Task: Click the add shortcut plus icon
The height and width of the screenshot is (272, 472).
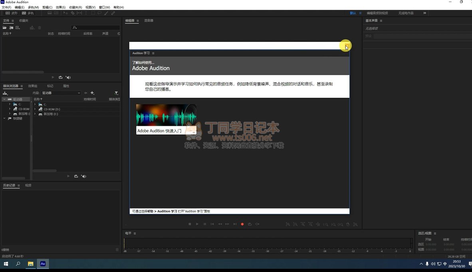Action: (x=92, y=93)
